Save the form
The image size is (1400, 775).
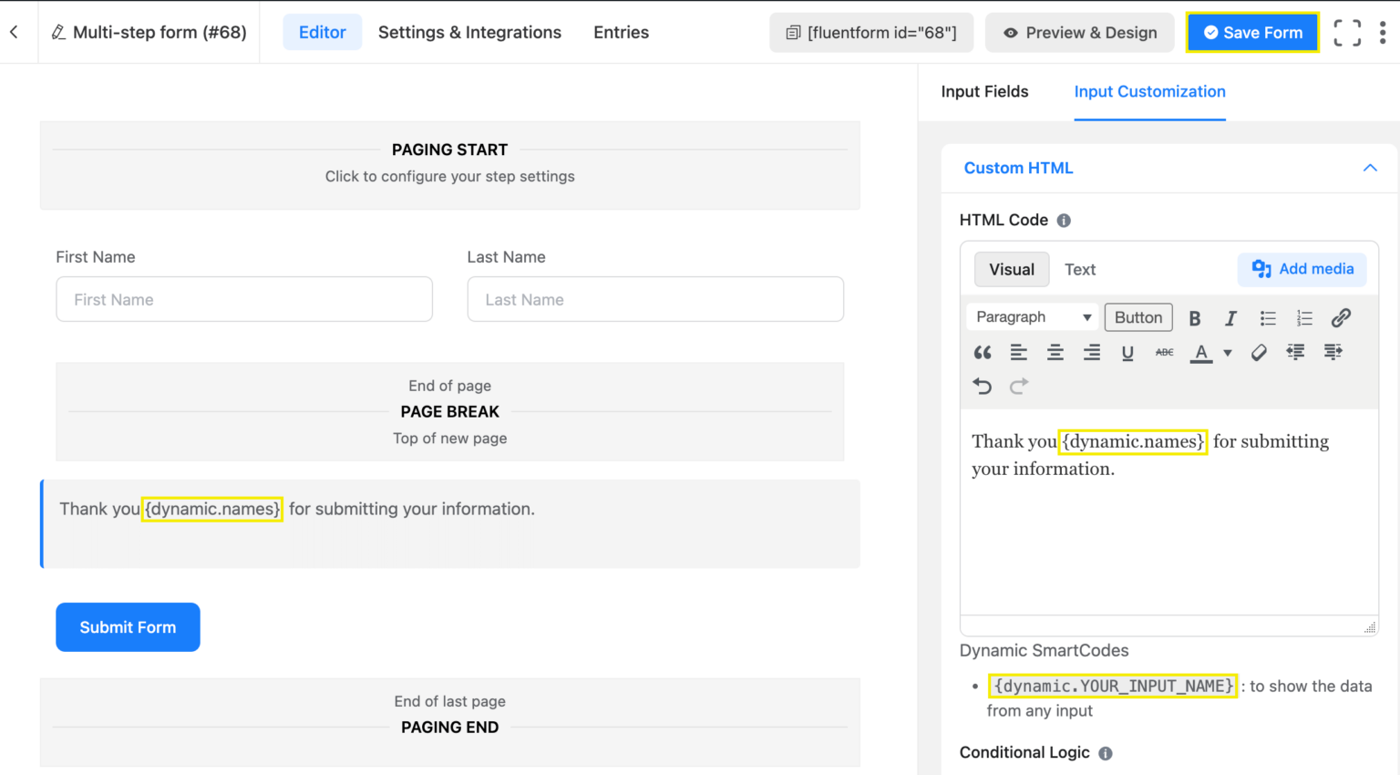[x=1252, y=32]
